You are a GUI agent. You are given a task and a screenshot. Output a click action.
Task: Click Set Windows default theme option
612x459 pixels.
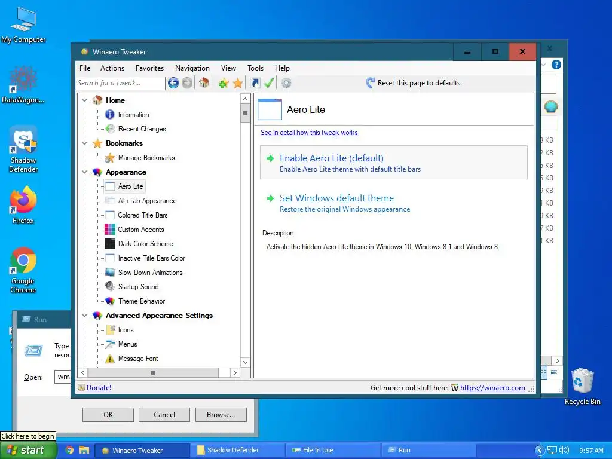tap(394, 203)
